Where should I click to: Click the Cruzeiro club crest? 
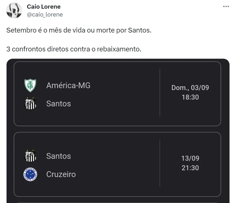30,174
